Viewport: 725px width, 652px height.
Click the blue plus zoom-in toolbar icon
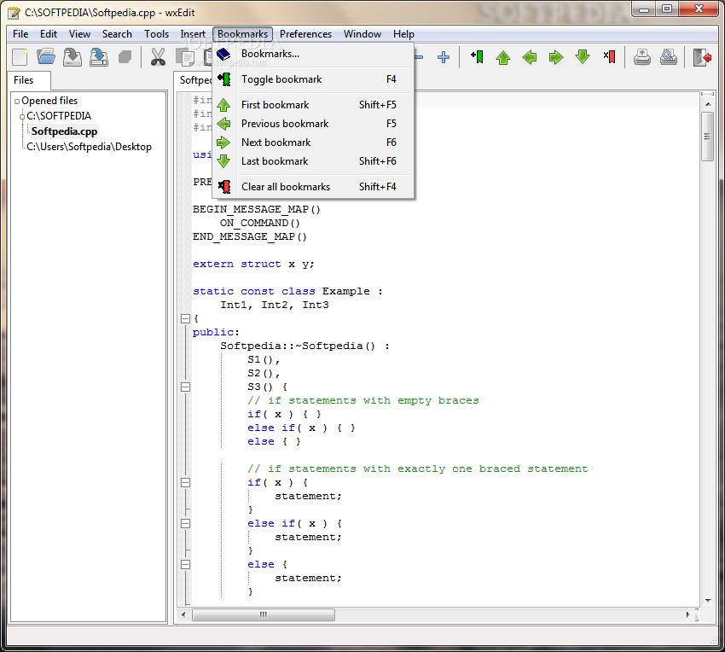[444, 57]
